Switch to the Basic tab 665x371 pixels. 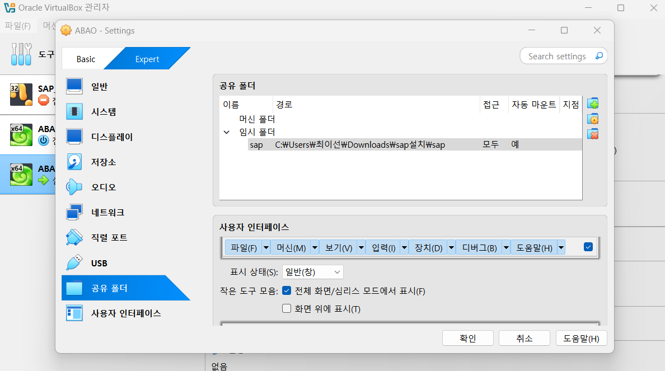click(86, 59)
